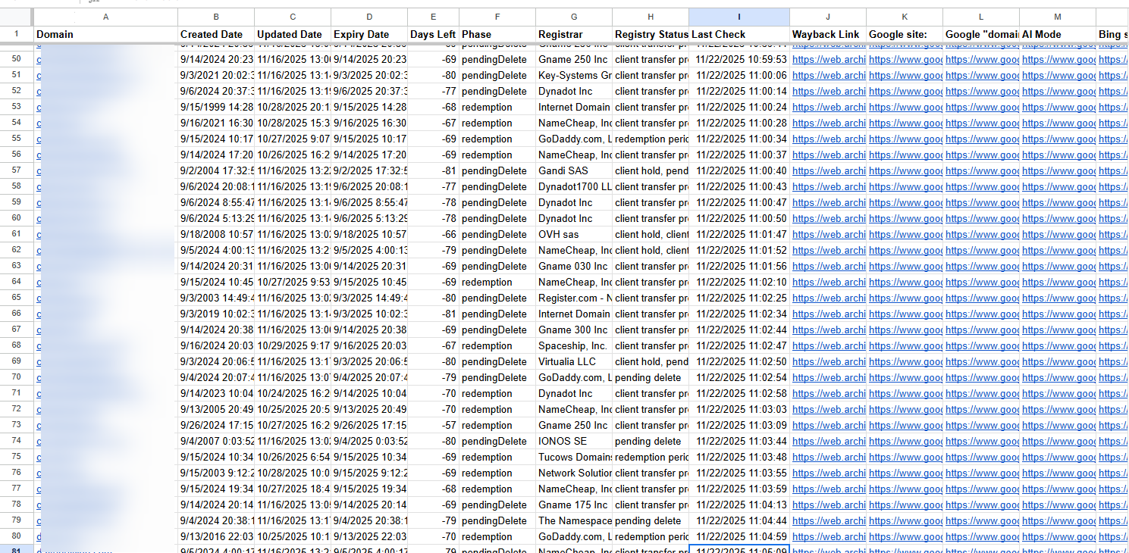Click last check '11/22/2025 11:00:06' cell
This screenshot has width=1129, height=553.
739,75
